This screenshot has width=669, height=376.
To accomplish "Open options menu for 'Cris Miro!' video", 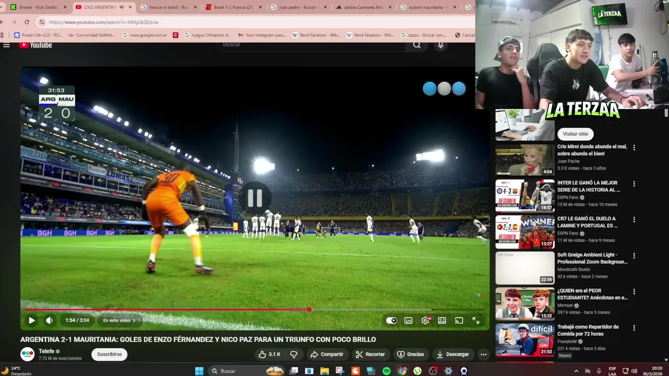I will click(634, 148).
